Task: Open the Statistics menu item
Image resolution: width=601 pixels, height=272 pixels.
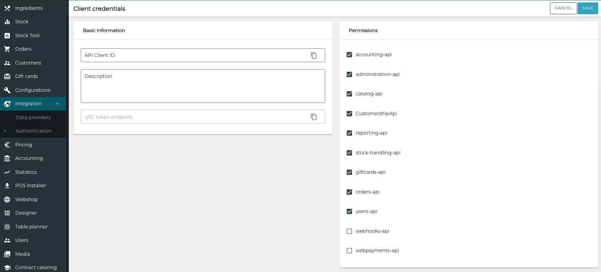Action: coord(26,172)
